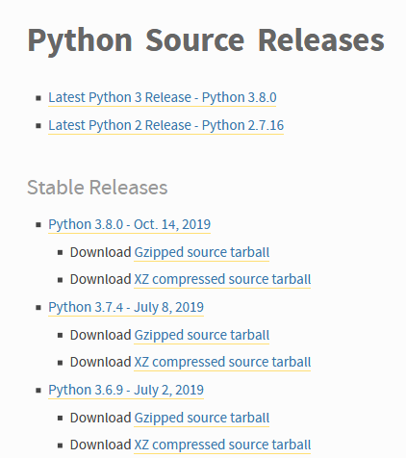Download XZ compressed source tarball for Python 3.7.4
Viewport: 406px width, 458px height.
point(222,362)
